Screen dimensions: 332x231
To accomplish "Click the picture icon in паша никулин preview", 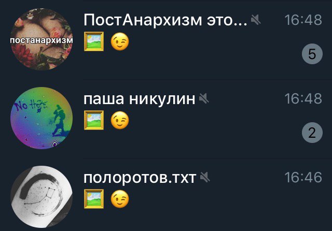I will coord(94,120).
